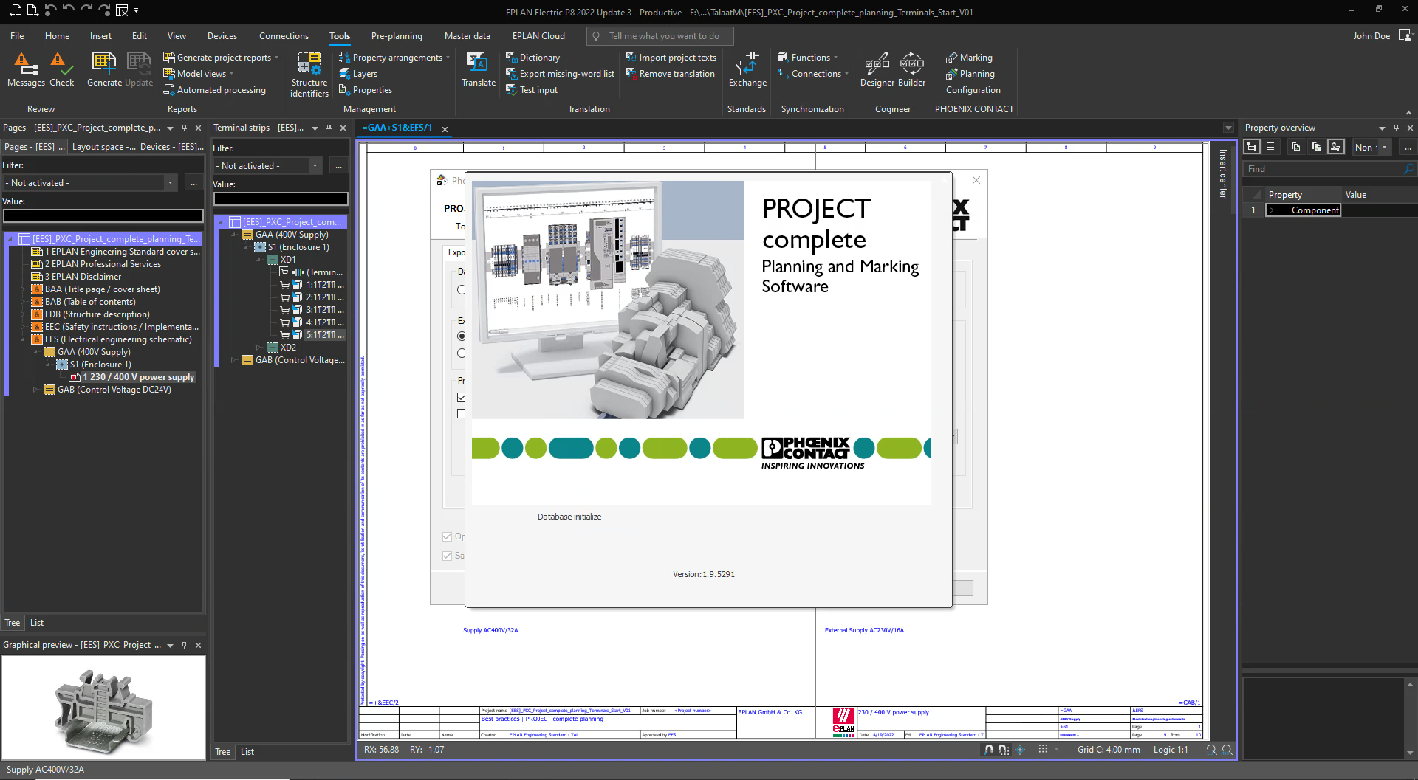Screen dimensions: 1418x780
Task: Expand the GAB (Control Voltage DC24V) node
Action: click(x=35, y=390)
